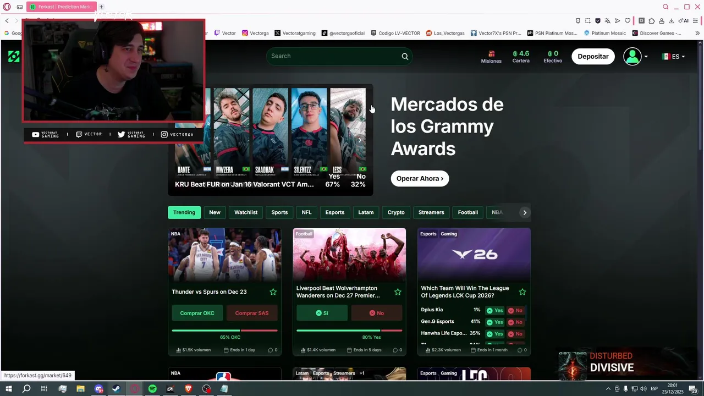Select the Trending tab

184,212
